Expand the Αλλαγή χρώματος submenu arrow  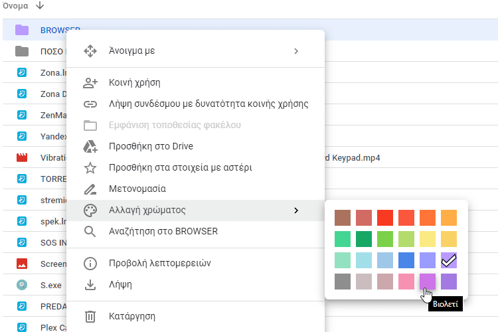tap(296, 210)
